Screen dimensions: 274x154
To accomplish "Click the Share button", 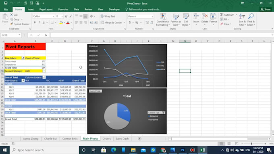I will tap(266, 9).
